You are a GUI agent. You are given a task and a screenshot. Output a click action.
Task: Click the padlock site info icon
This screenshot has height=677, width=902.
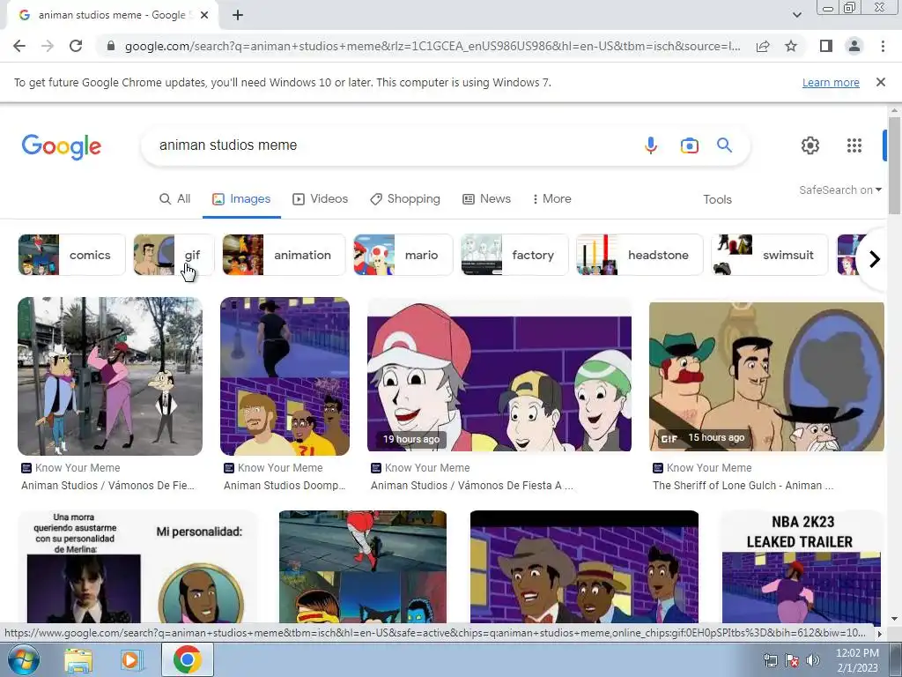tap(111, 46)
